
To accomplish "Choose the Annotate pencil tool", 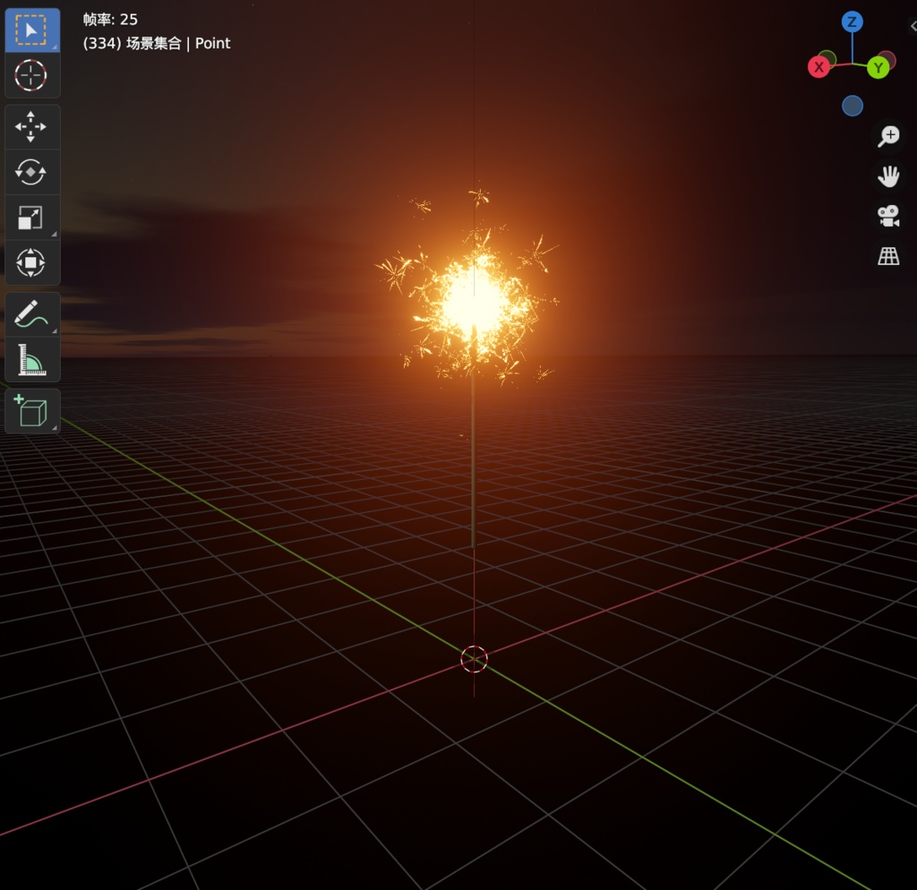I will pos(31,314).
